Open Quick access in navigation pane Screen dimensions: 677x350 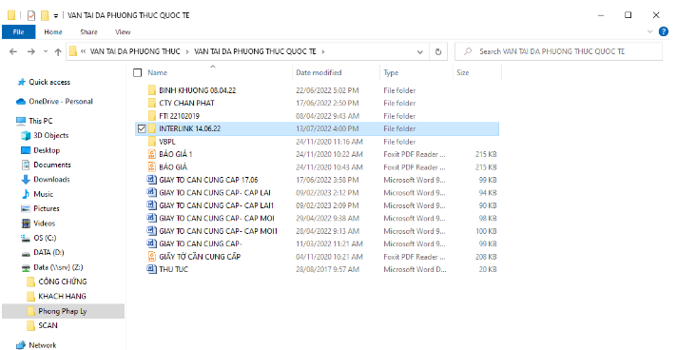coord(48,82)
